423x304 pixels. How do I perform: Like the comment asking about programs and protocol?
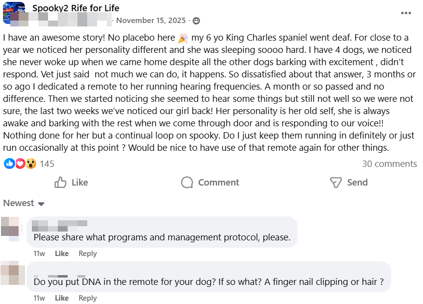(62, 254)
